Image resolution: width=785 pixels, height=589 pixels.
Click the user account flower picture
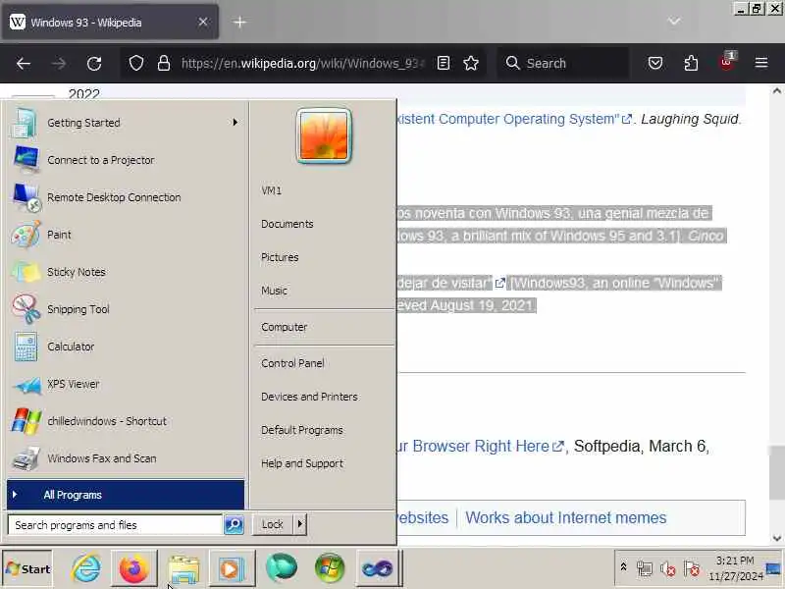point(324,135)
